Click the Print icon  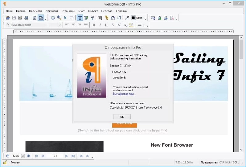click(x=27, y=18)
